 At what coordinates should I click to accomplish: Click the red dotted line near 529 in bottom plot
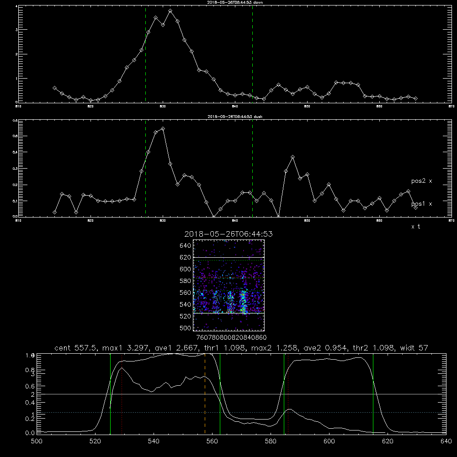pos(122,394)
